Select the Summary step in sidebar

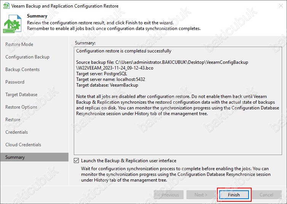pyautogui.click(x=34, y=157)
